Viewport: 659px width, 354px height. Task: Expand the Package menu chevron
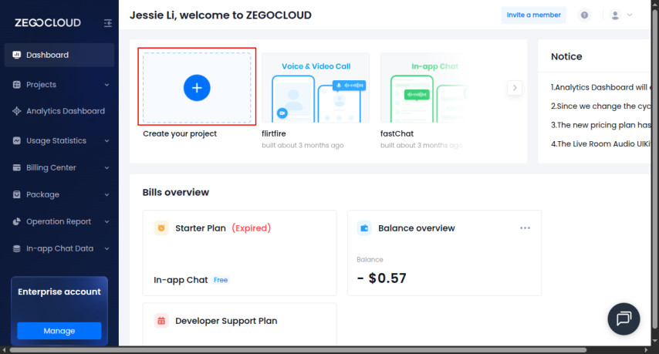(x=106, y=195)
